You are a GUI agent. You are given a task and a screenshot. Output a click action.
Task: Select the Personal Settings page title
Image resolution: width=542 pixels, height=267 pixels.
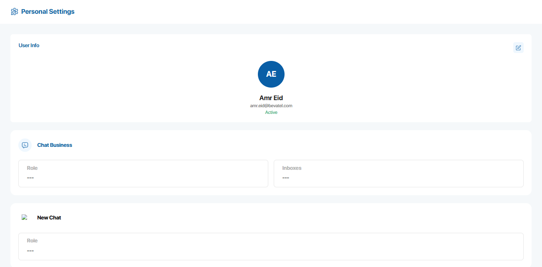pyautogui.click(x=47, y=12)
